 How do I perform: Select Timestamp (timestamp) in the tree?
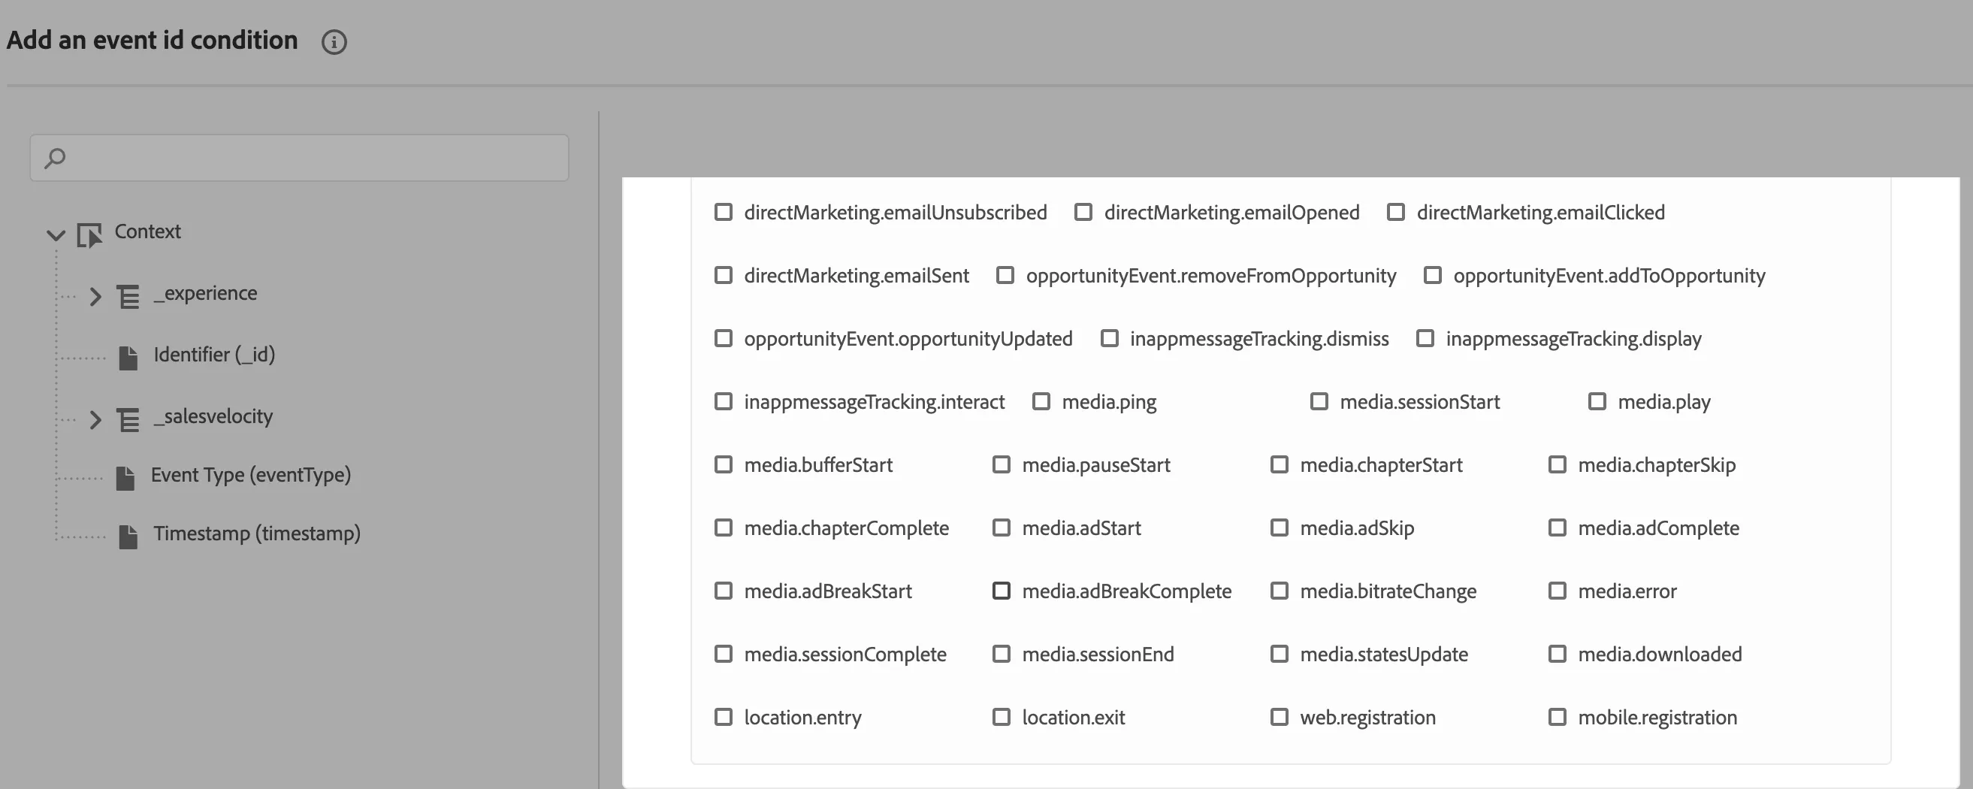257,534
